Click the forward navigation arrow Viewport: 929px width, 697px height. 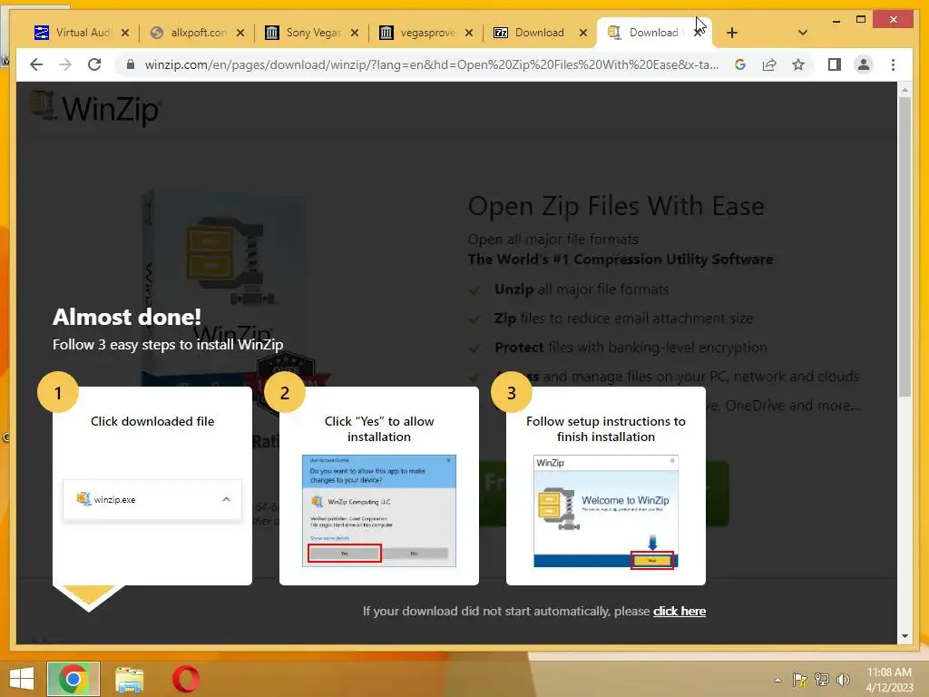pos(65,64)
